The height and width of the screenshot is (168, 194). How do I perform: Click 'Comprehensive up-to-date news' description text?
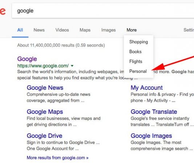(x=58, y=94)
